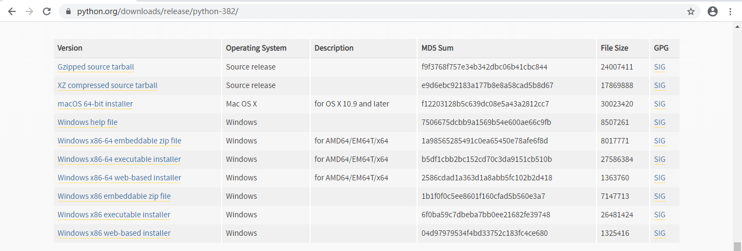Image resolution: width=742 pixels, height=251 pixels.
Task: Click file size 1363760
Action: [x=615, y=178]
